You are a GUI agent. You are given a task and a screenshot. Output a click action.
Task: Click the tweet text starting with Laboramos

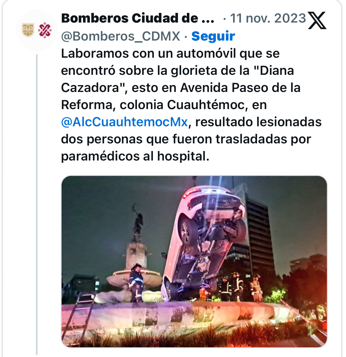click(x=191, y=105)
